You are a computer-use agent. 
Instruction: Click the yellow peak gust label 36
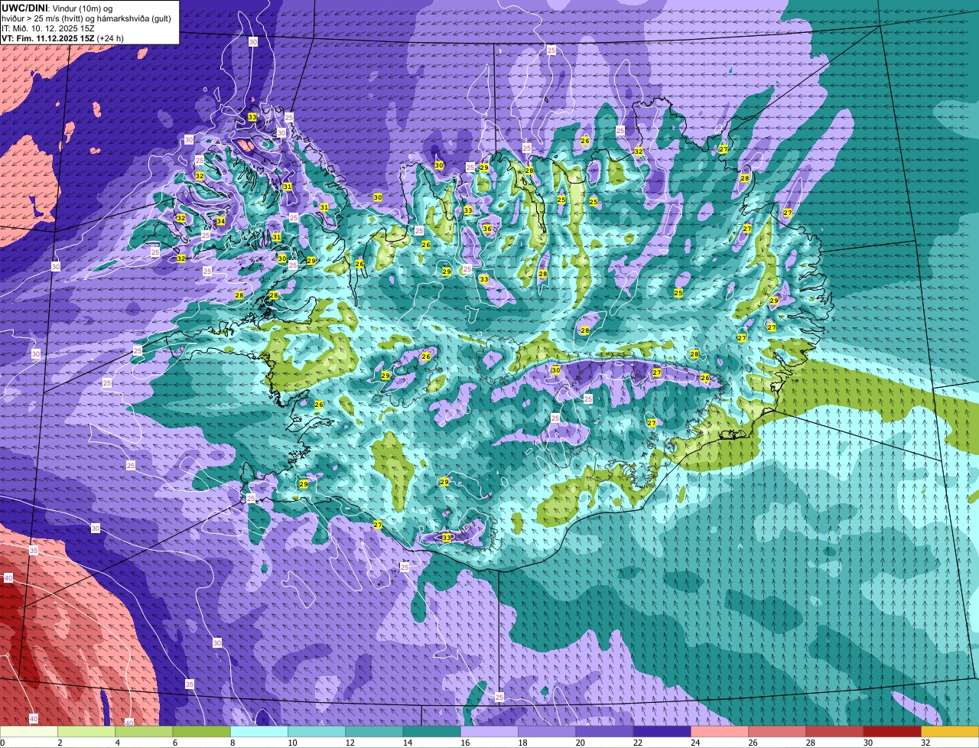[487, 229]
